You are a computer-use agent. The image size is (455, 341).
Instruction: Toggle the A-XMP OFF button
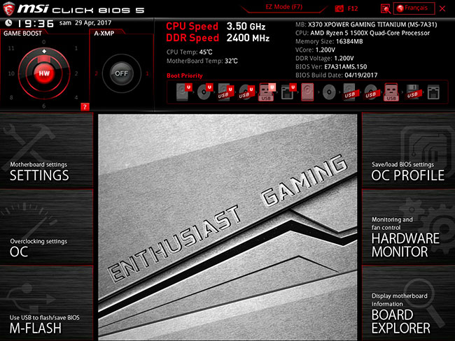(x=122, y=73)
